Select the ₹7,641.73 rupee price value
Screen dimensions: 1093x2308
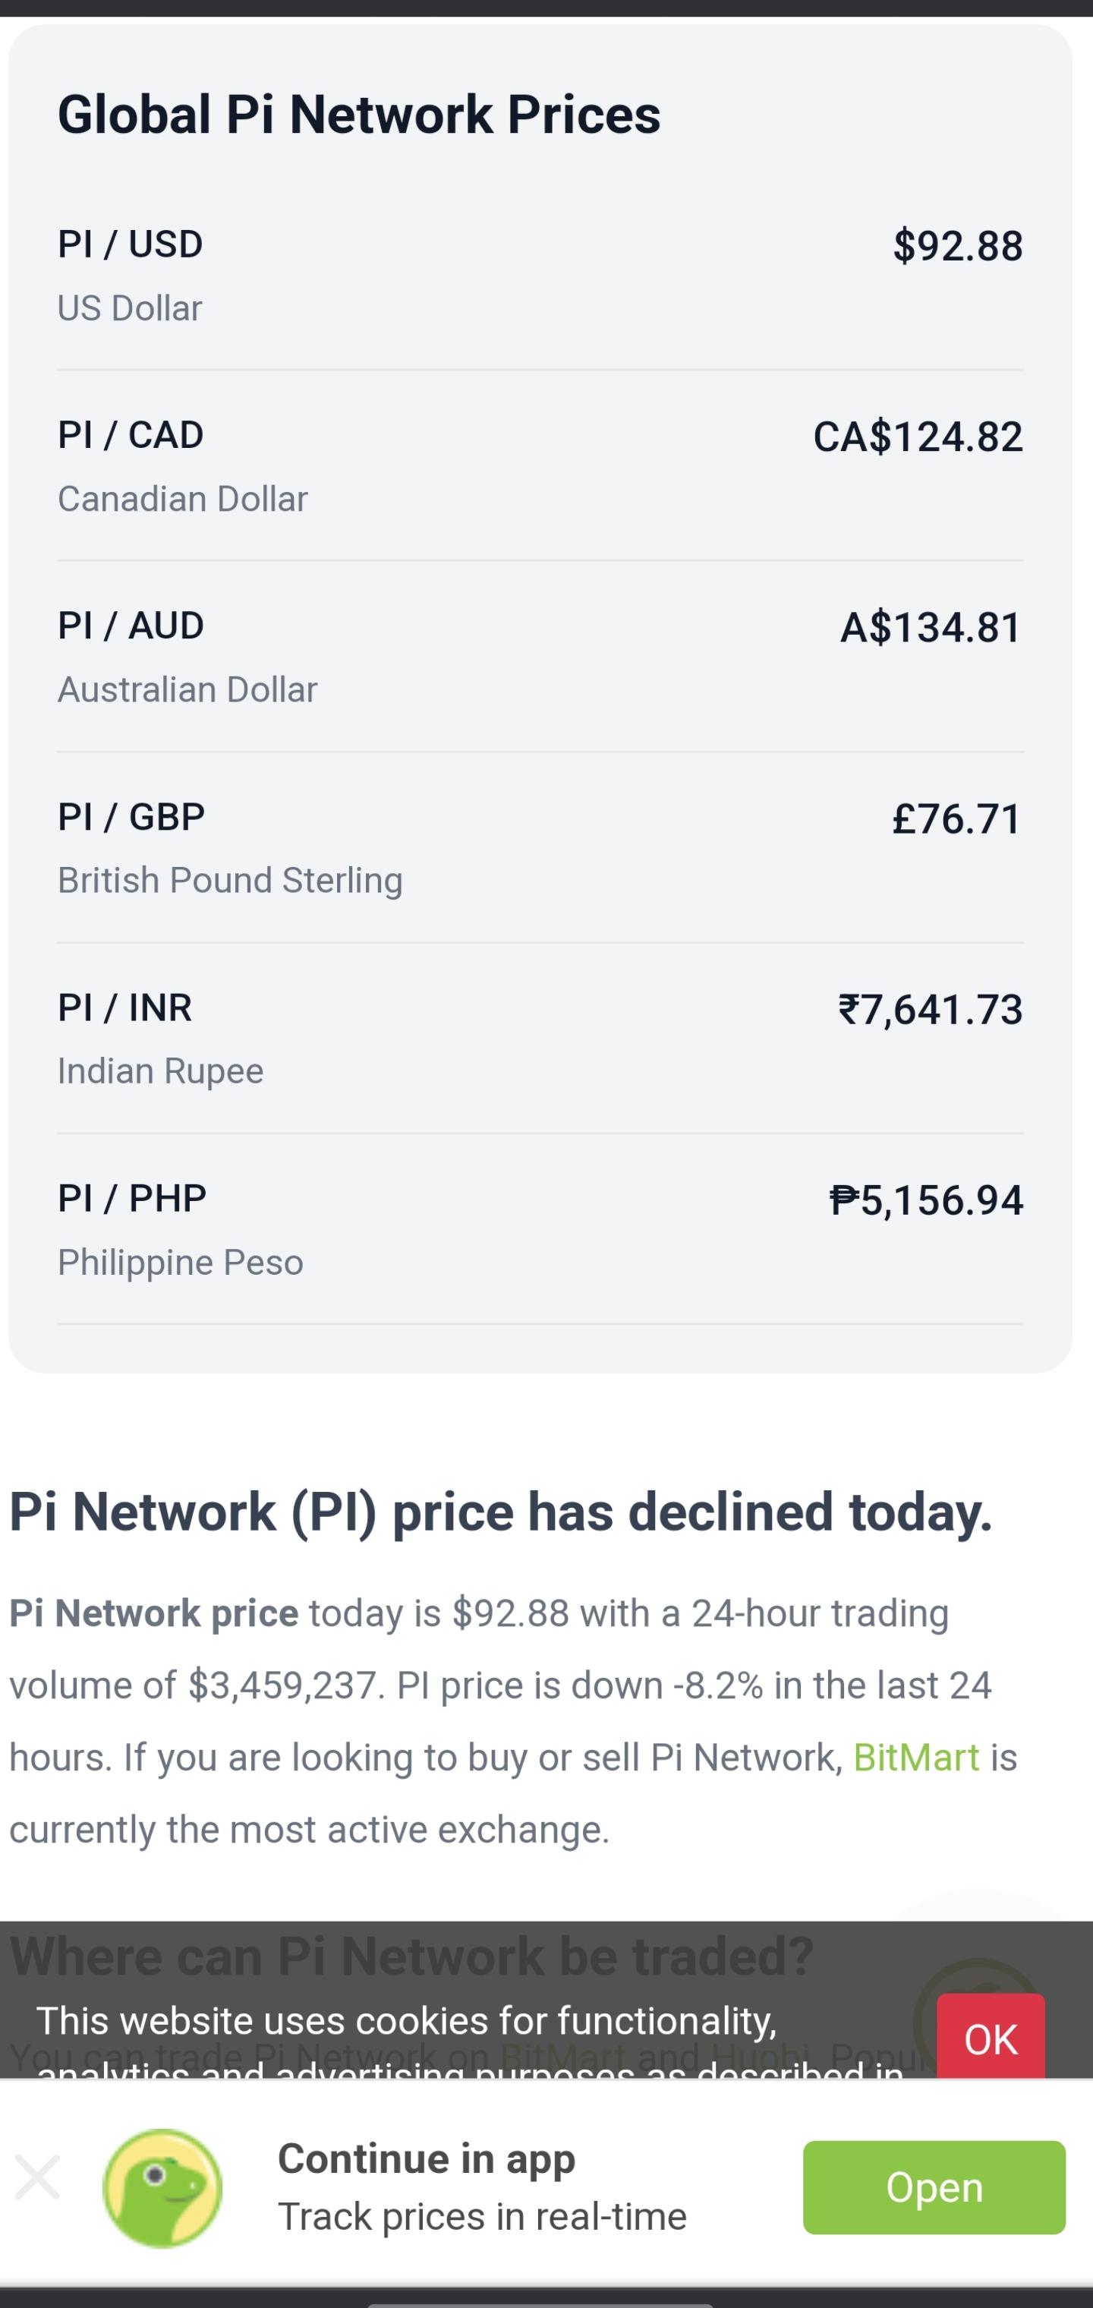pyautogui.click(x=930, y=1010)
